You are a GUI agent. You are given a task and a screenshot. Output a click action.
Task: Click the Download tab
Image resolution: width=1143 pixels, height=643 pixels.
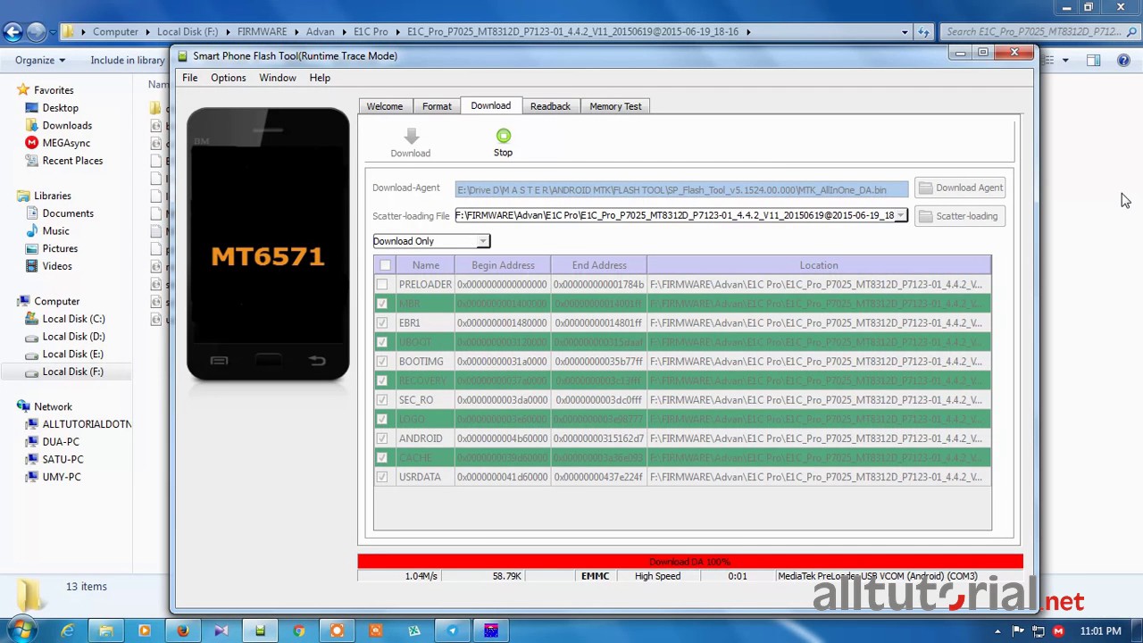click(491, 105)
